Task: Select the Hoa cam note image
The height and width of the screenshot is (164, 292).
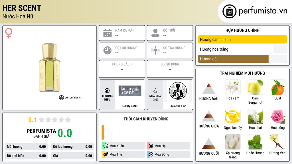Action: click(x=233, y=87)
